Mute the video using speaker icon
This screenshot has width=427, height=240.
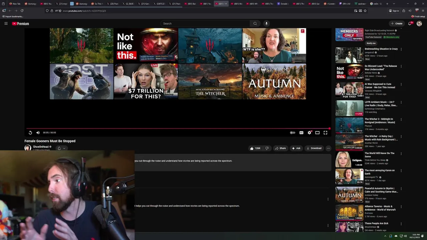38,133
